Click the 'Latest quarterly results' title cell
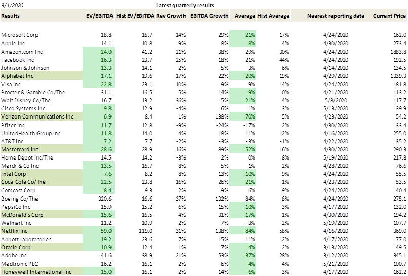Viewport: 408px width, 276px height. click(185, 5)
